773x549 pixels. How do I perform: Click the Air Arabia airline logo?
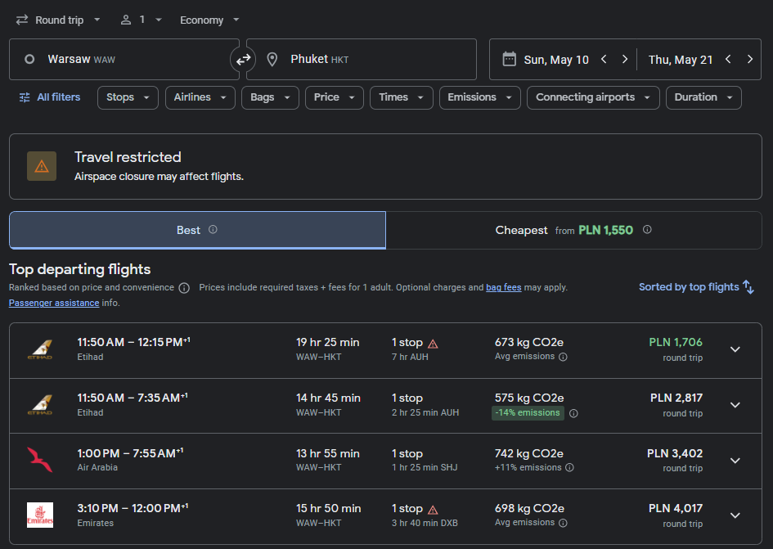click(x=40, y=460)
